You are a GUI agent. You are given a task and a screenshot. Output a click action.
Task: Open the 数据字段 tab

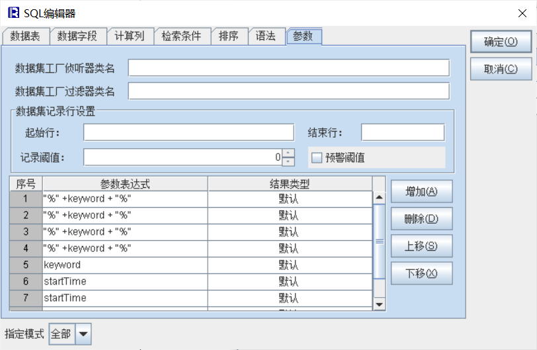click(78, 36)
